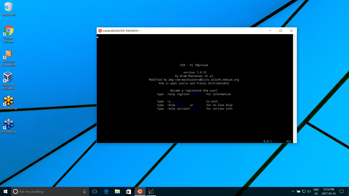The height and width of the screenshot is (196, 349).
Task: Open the volume control in system tray
Action: [x=309, y=192]
